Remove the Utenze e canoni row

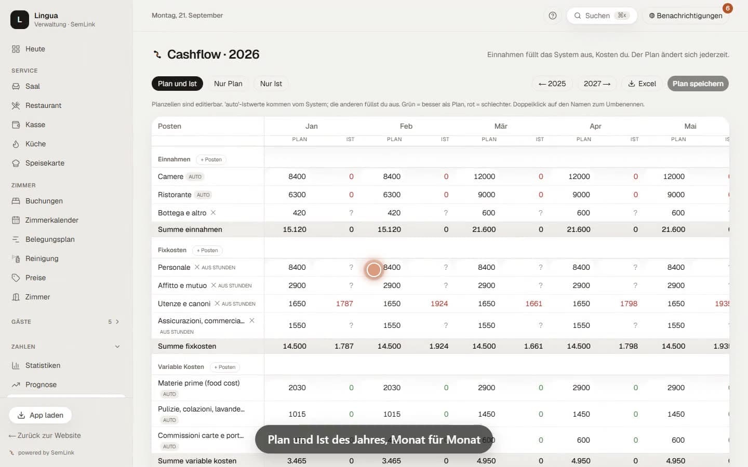click(217, 304)
